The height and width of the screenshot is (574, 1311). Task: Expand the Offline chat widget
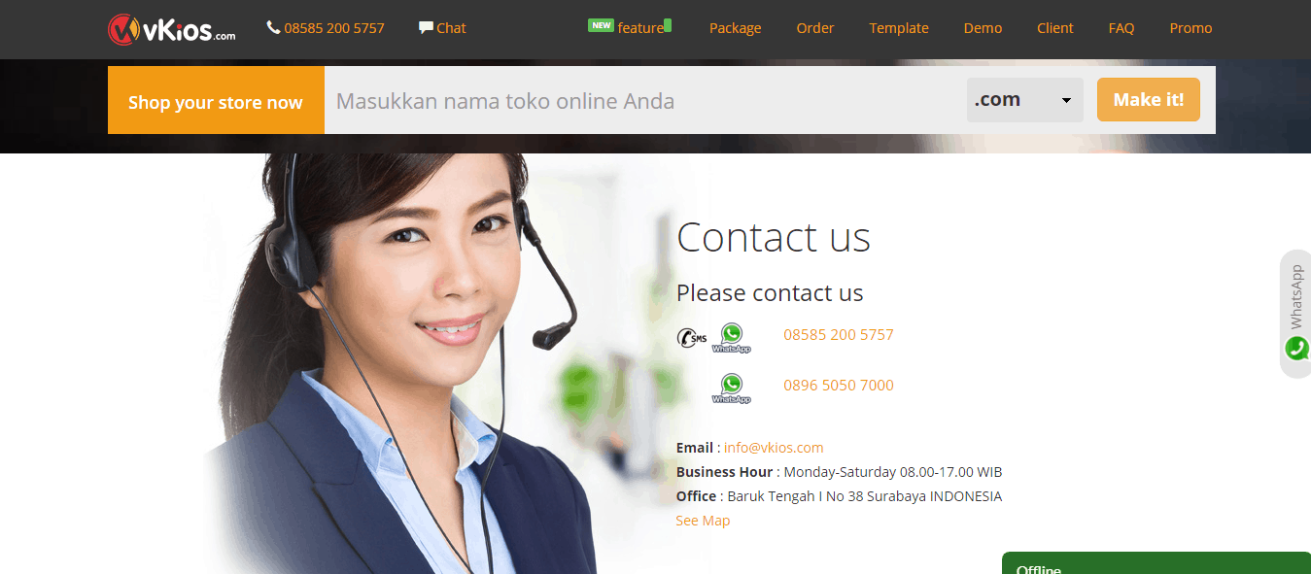click(x=1156, y=563)
